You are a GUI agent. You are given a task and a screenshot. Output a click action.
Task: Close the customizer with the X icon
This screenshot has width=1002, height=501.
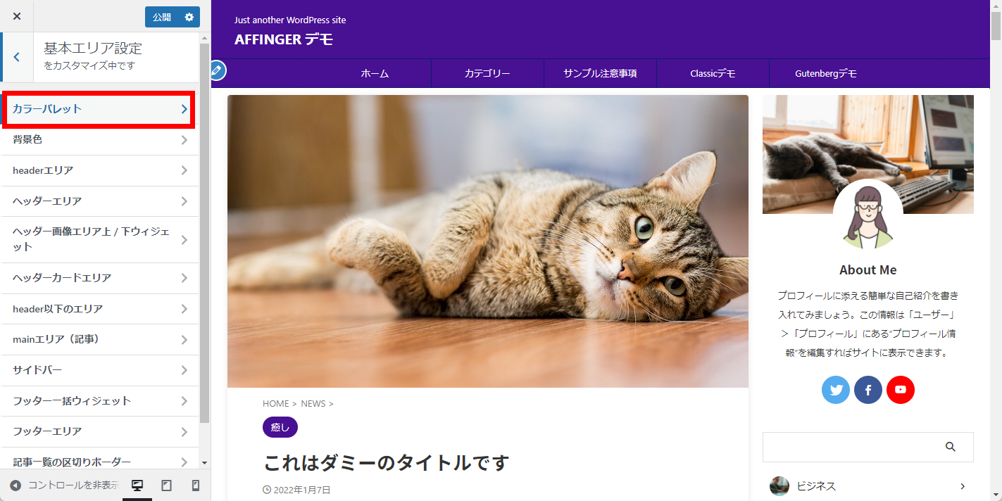[x=17, y=16]
